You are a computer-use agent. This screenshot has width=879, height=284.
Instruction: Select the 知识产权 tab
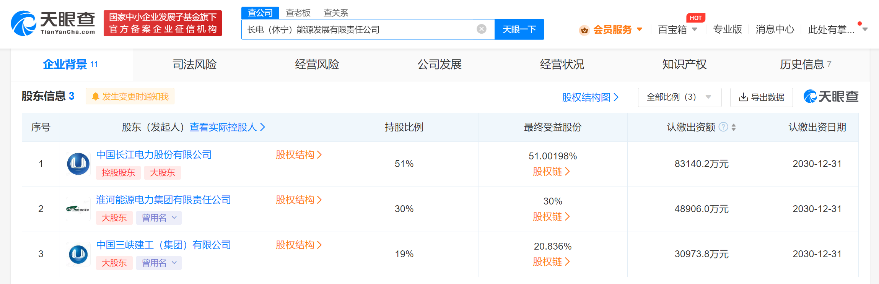(x=684, y=64)
